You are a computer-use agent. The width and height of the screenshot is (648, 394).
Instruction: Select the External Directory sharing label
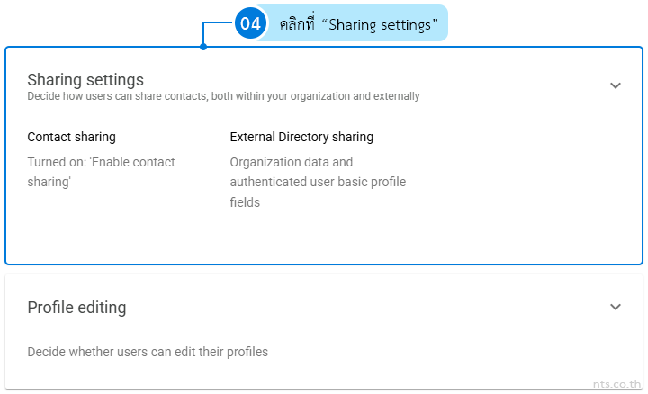pos(301,137)
